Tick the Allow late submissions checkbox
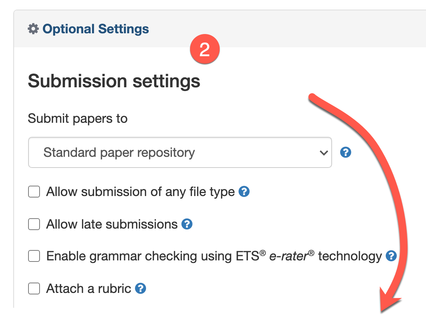426x324 pixels. click(34, 224)
